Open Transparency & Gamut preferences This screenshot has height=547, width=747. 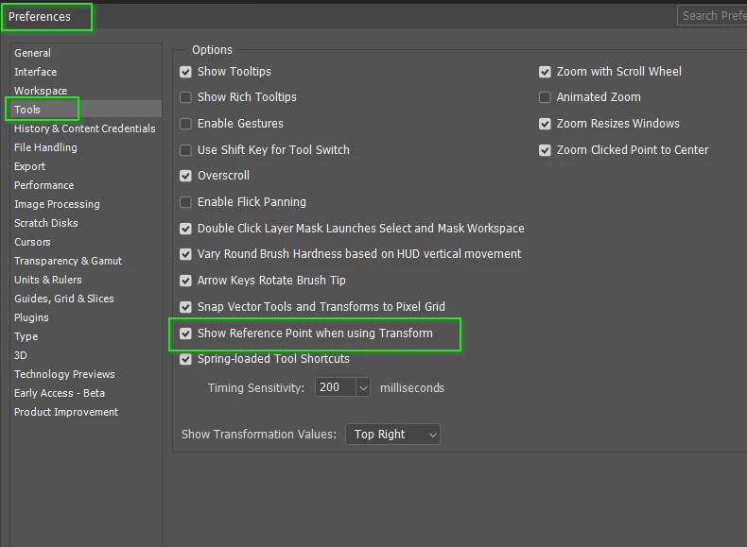[68, 261]
